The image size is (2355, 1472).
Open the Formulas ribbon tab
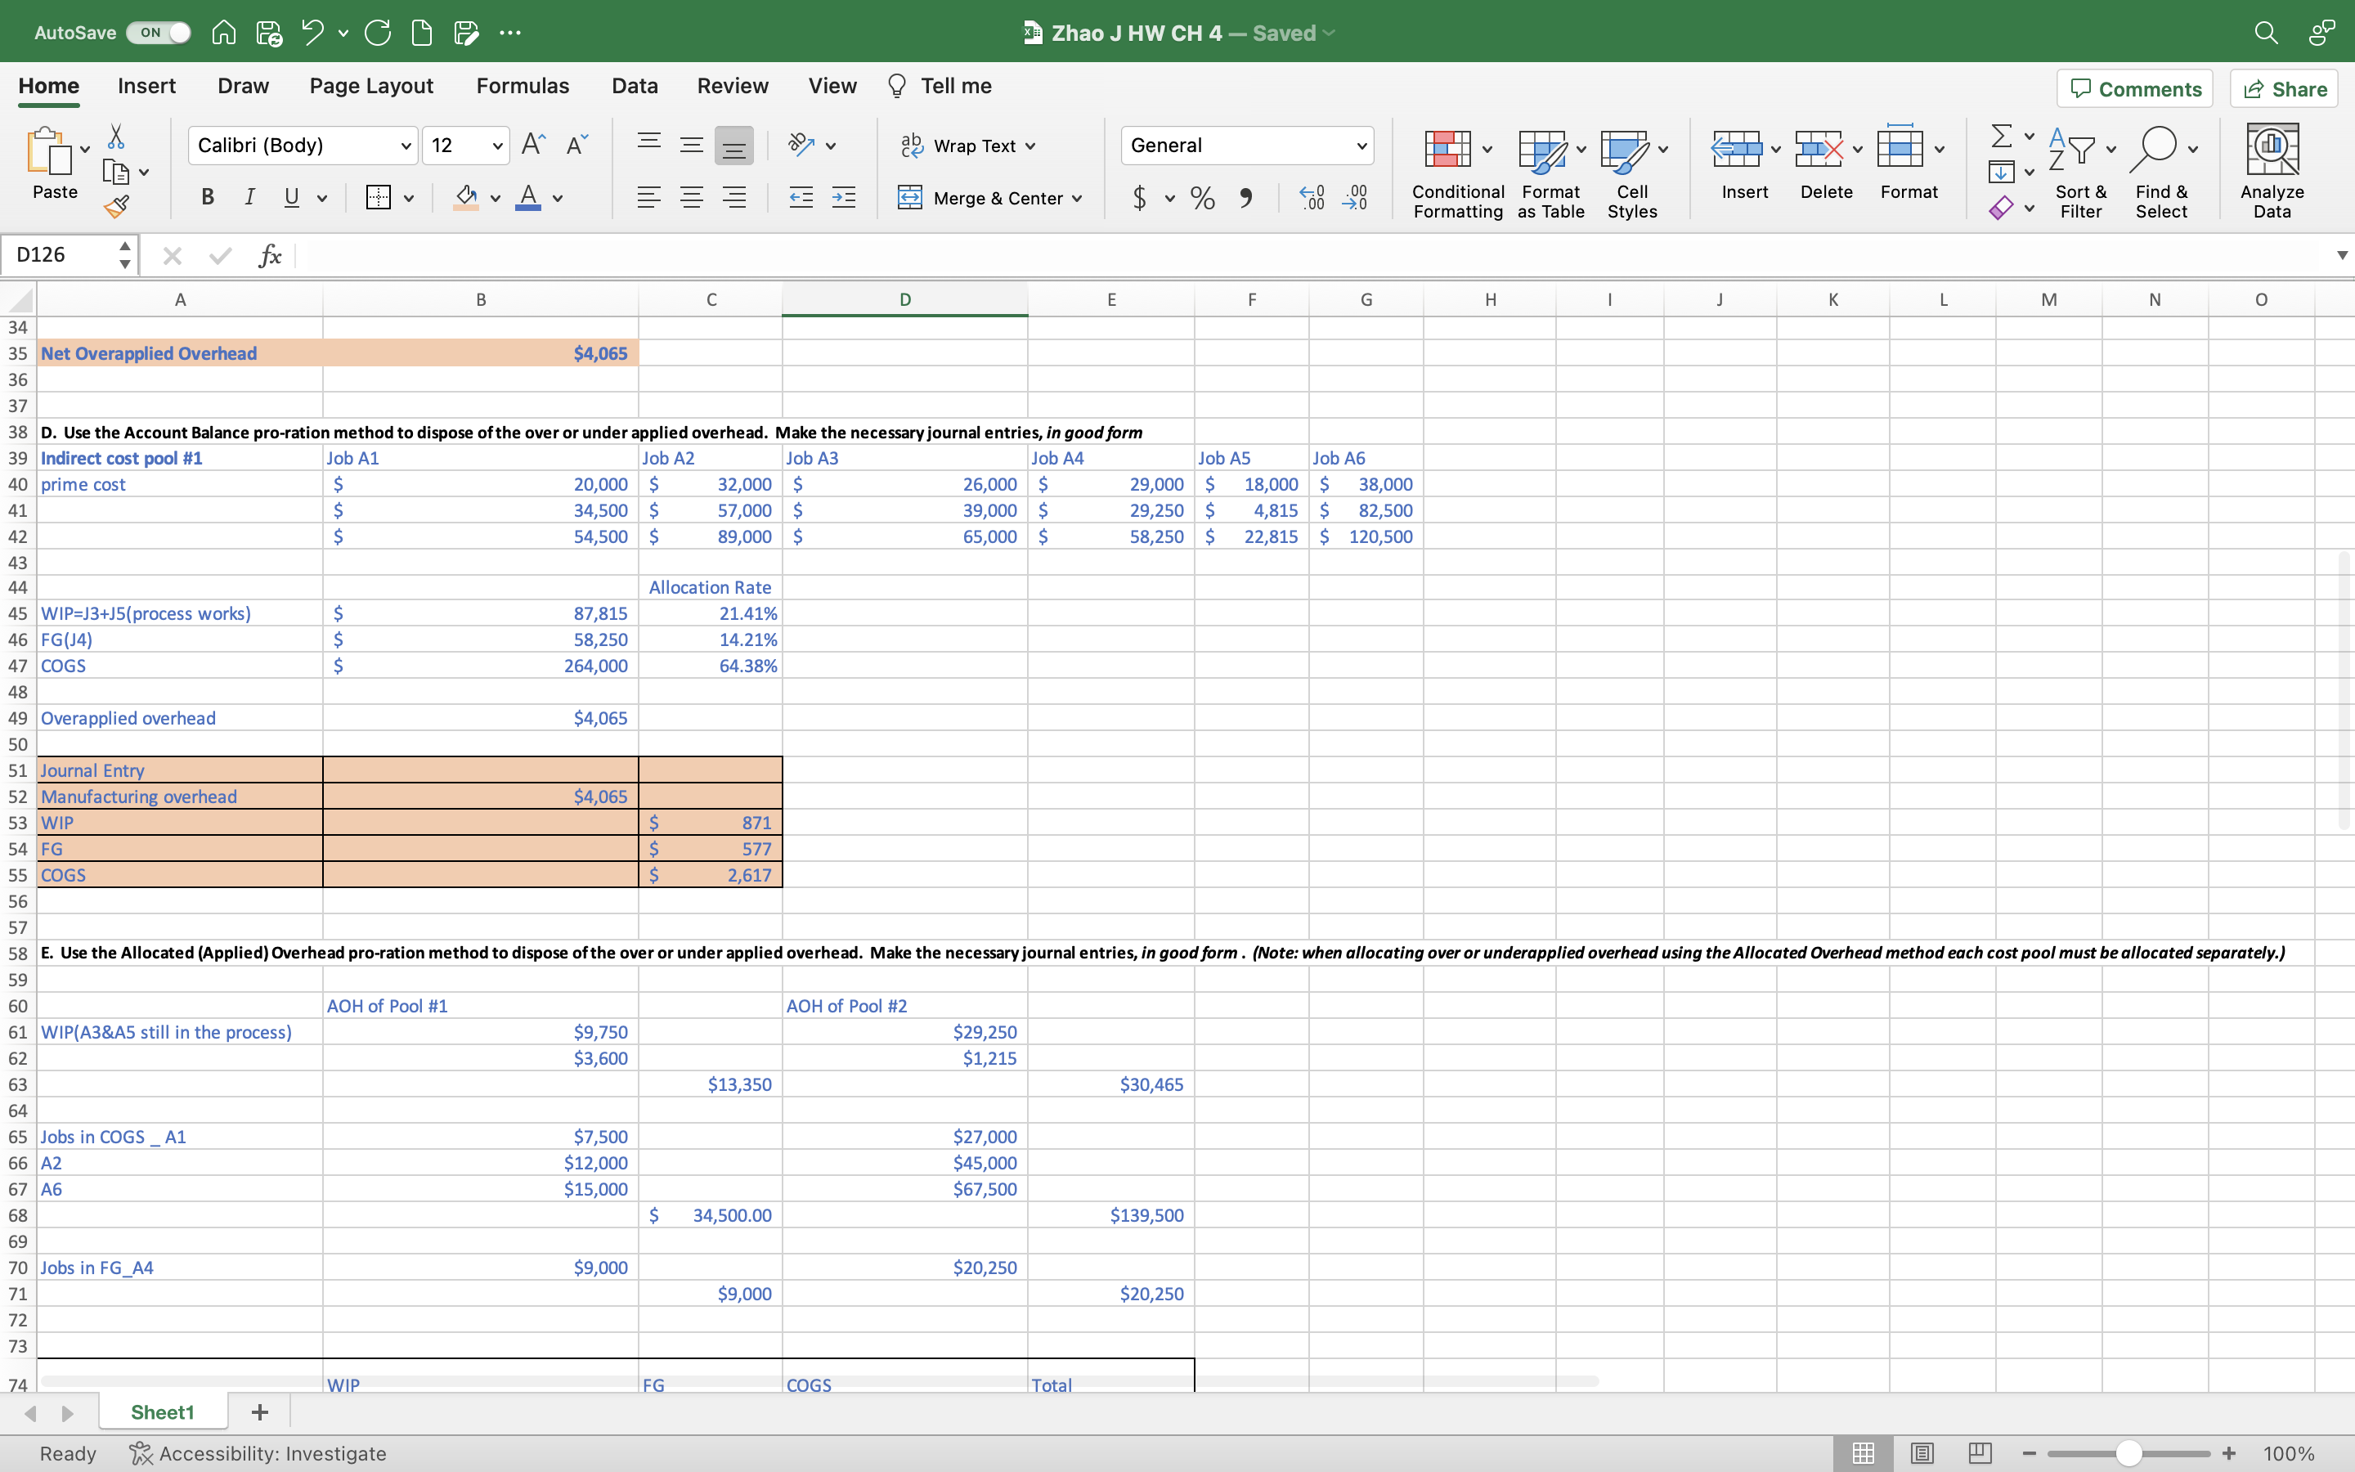point(523,86)
